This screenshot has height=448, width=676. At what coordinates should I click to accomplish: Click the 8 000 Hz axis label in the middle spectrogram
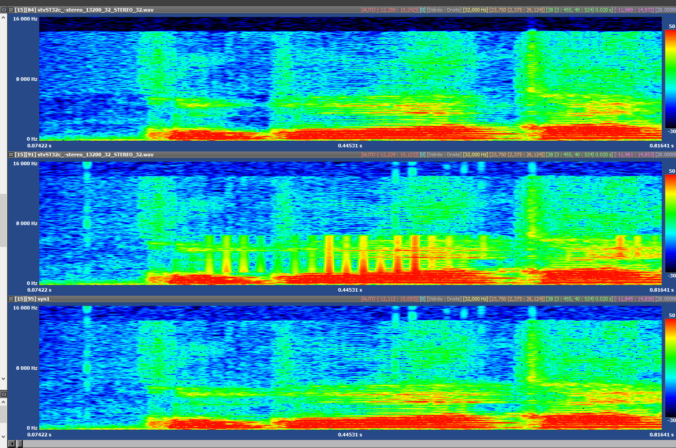[x=27, y=223]
